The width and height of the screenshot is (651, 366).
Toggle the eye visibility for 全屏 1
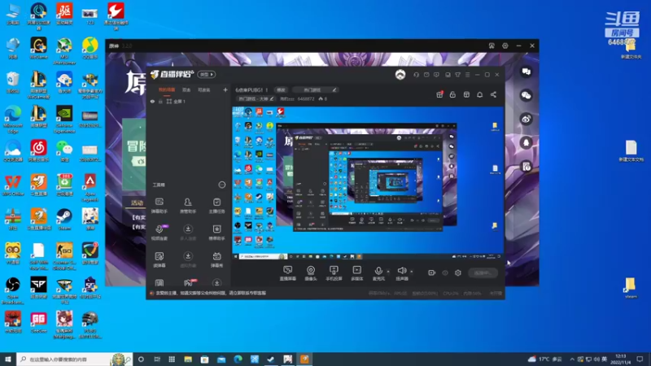(x=152, y=101)
